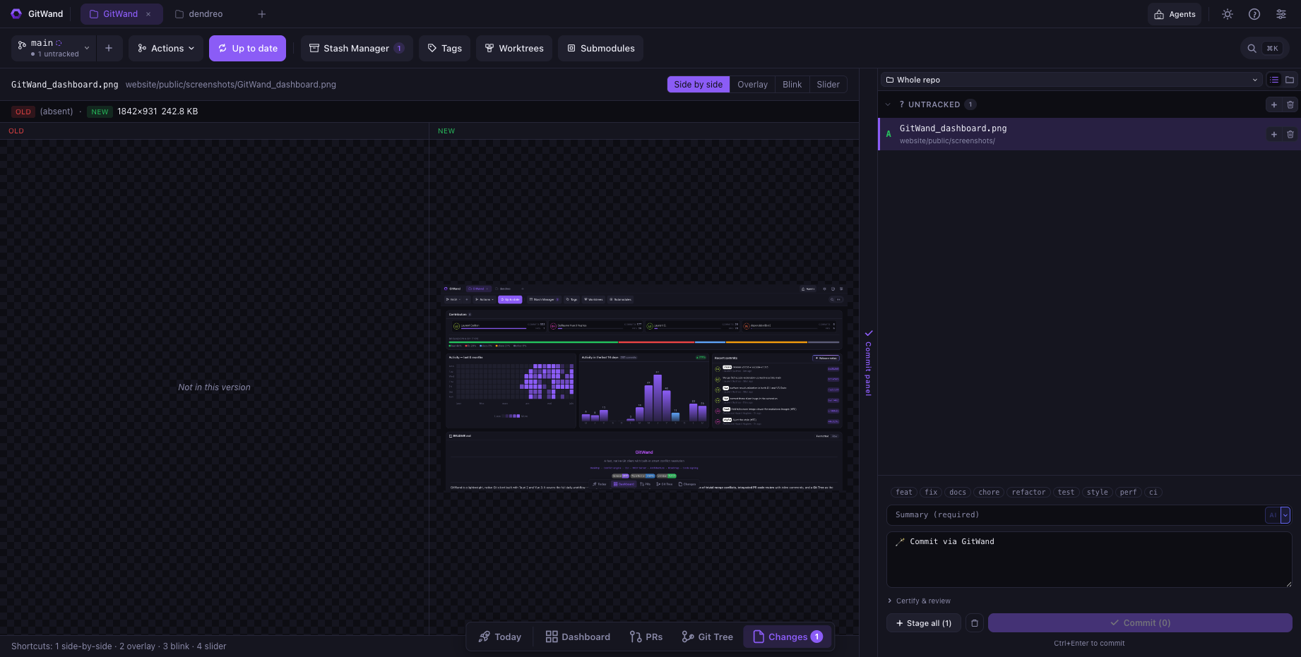
Task: Open the help question-mark icon
Action: click(x=1254, y=14)
